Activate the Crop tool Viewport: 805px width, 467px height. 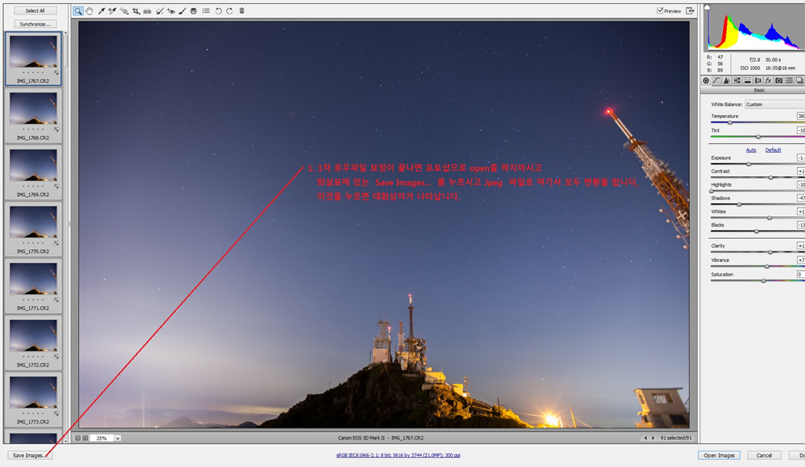point(136,11)
